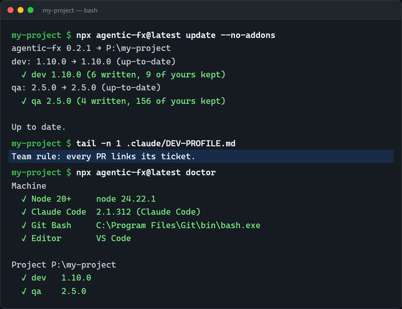
Task: Click the command 'npx agentic-fx@latest update --no-addons'
Action: (x=176, y=35)
